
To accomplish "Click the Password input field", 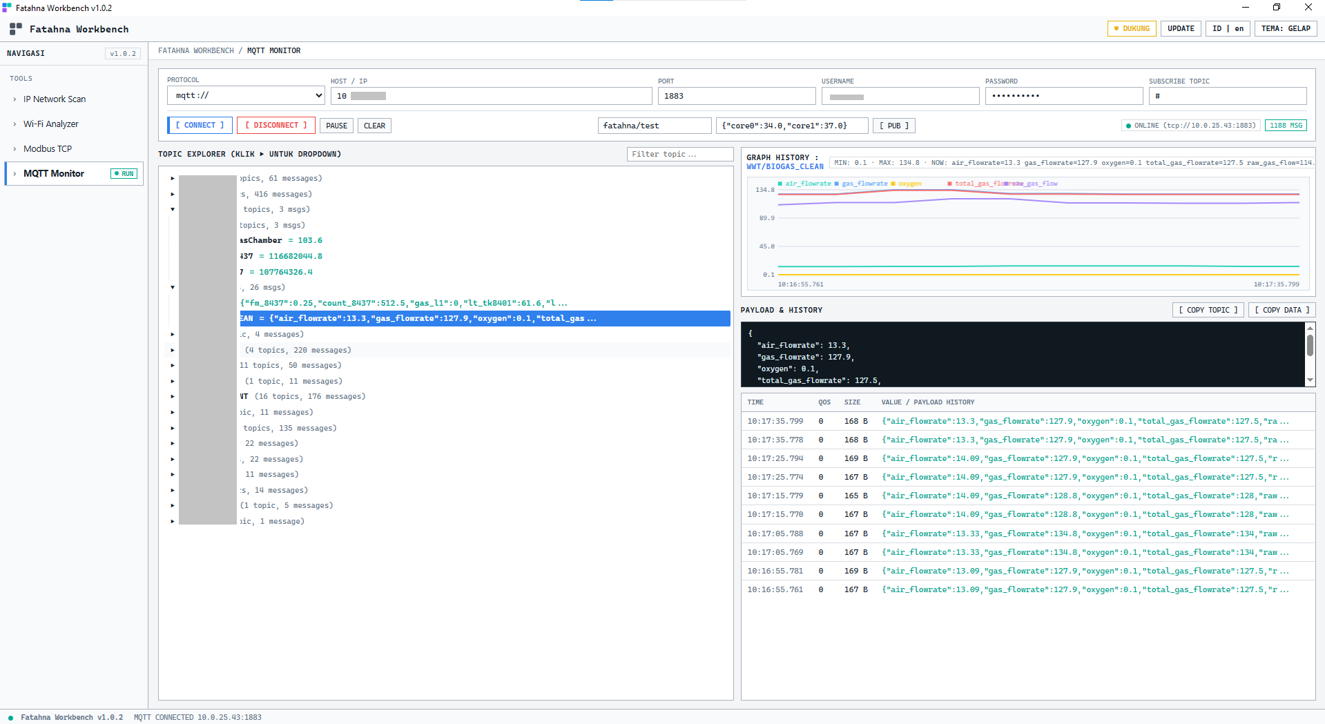I will click(x=1064, y=96).
